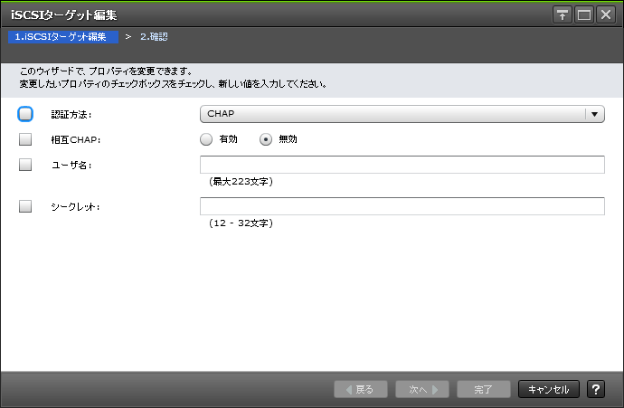The width and height of the screenshot is (624, 408).
Task: Pin dialog with the top-arrow icon
Action: 562,15
